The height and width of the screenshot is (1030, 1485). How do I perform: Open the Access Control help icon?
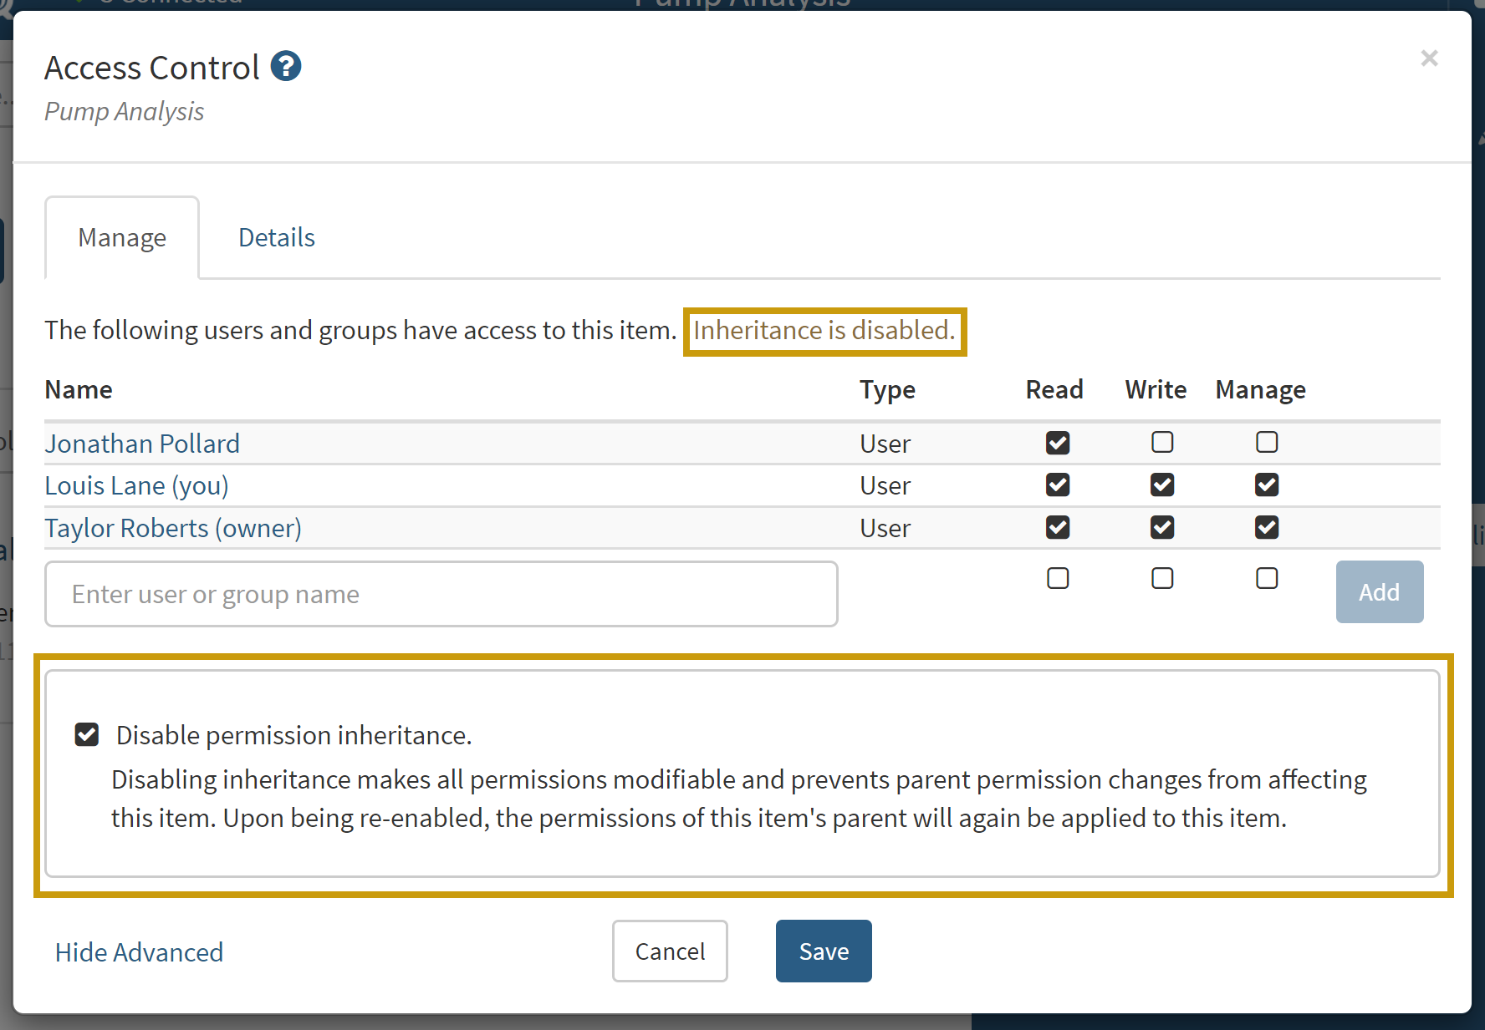tap(286, 67)
